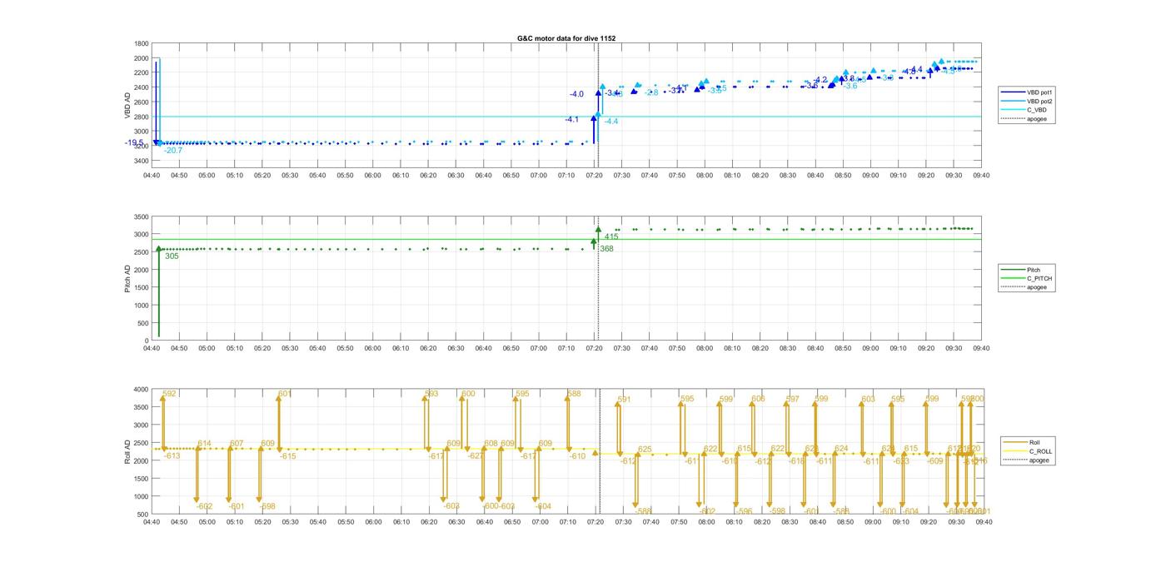Click the '606' roll data label
This screenshot has width=1166, height=577.
tap(758, 399)
